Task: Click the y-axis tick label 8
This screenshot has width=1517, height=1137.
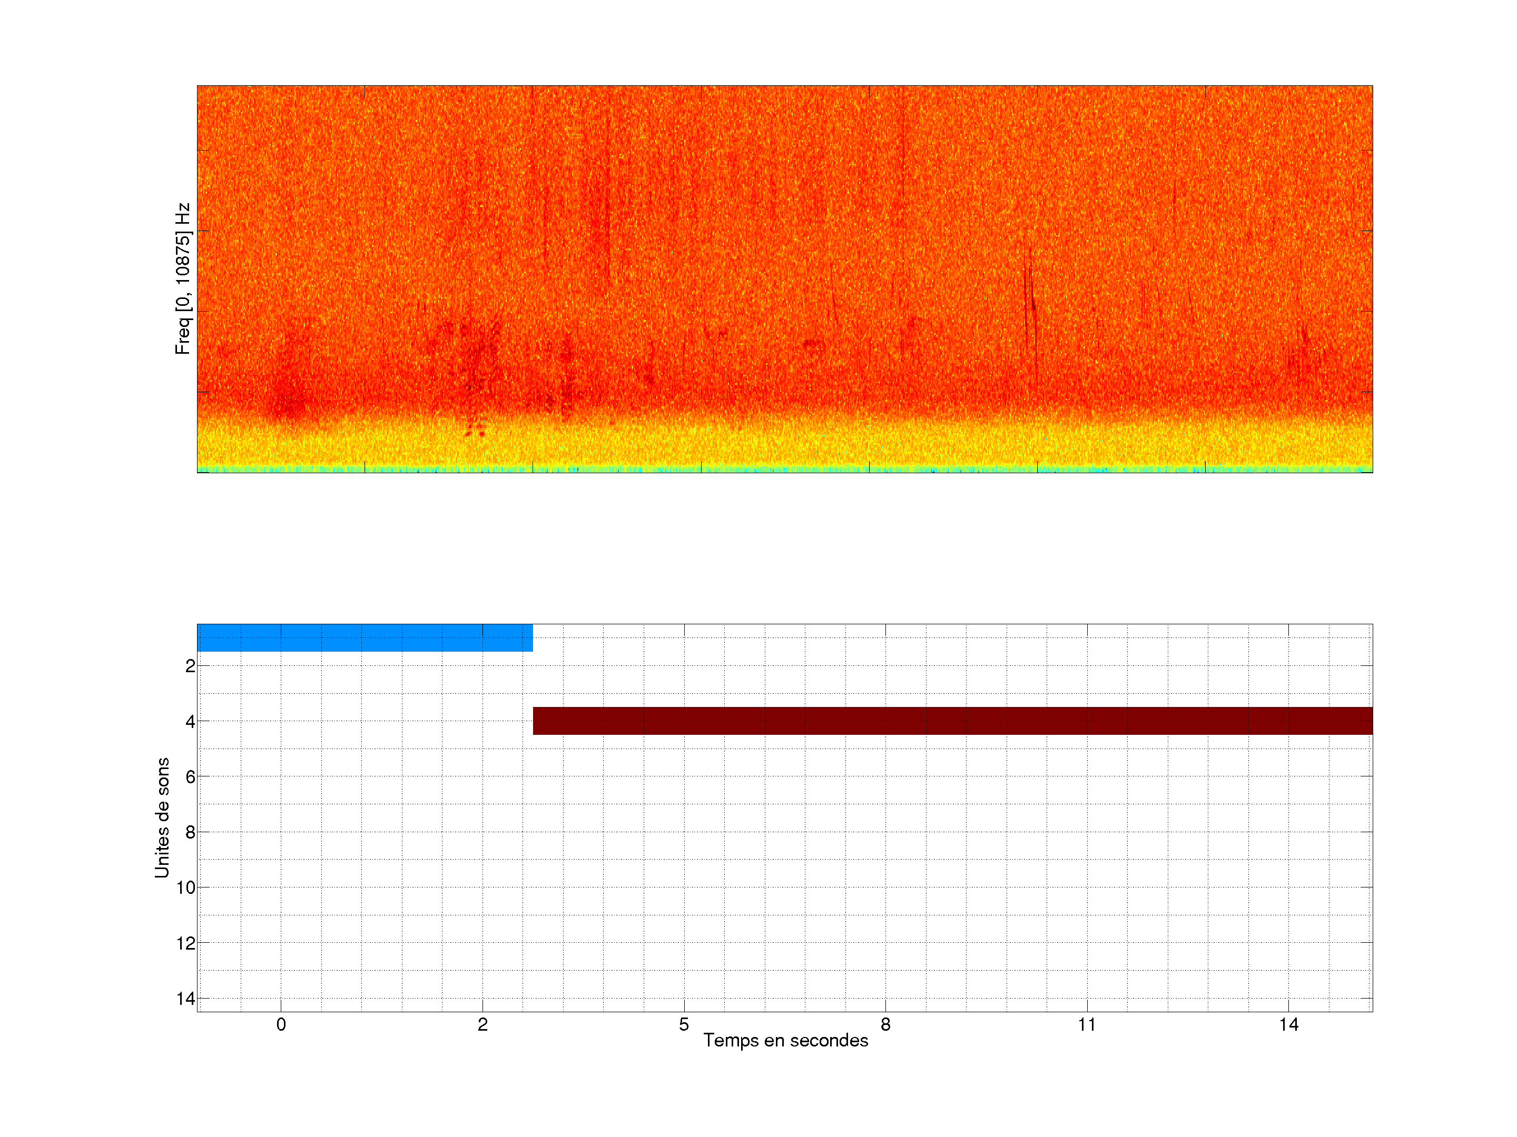Action: click(x=190, y=832)
